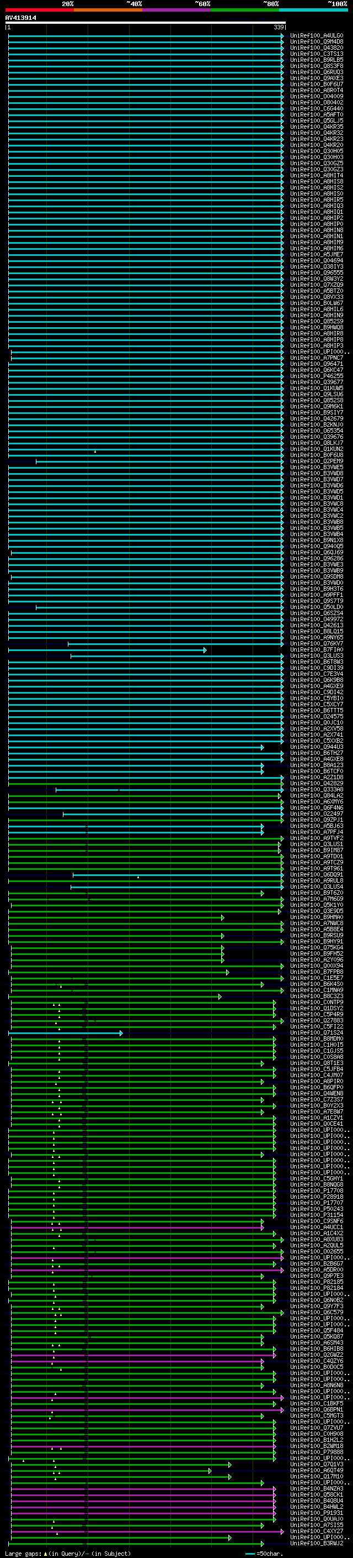
Task: Select label UniRef100_B6TTT5
Action: [317, 710]
